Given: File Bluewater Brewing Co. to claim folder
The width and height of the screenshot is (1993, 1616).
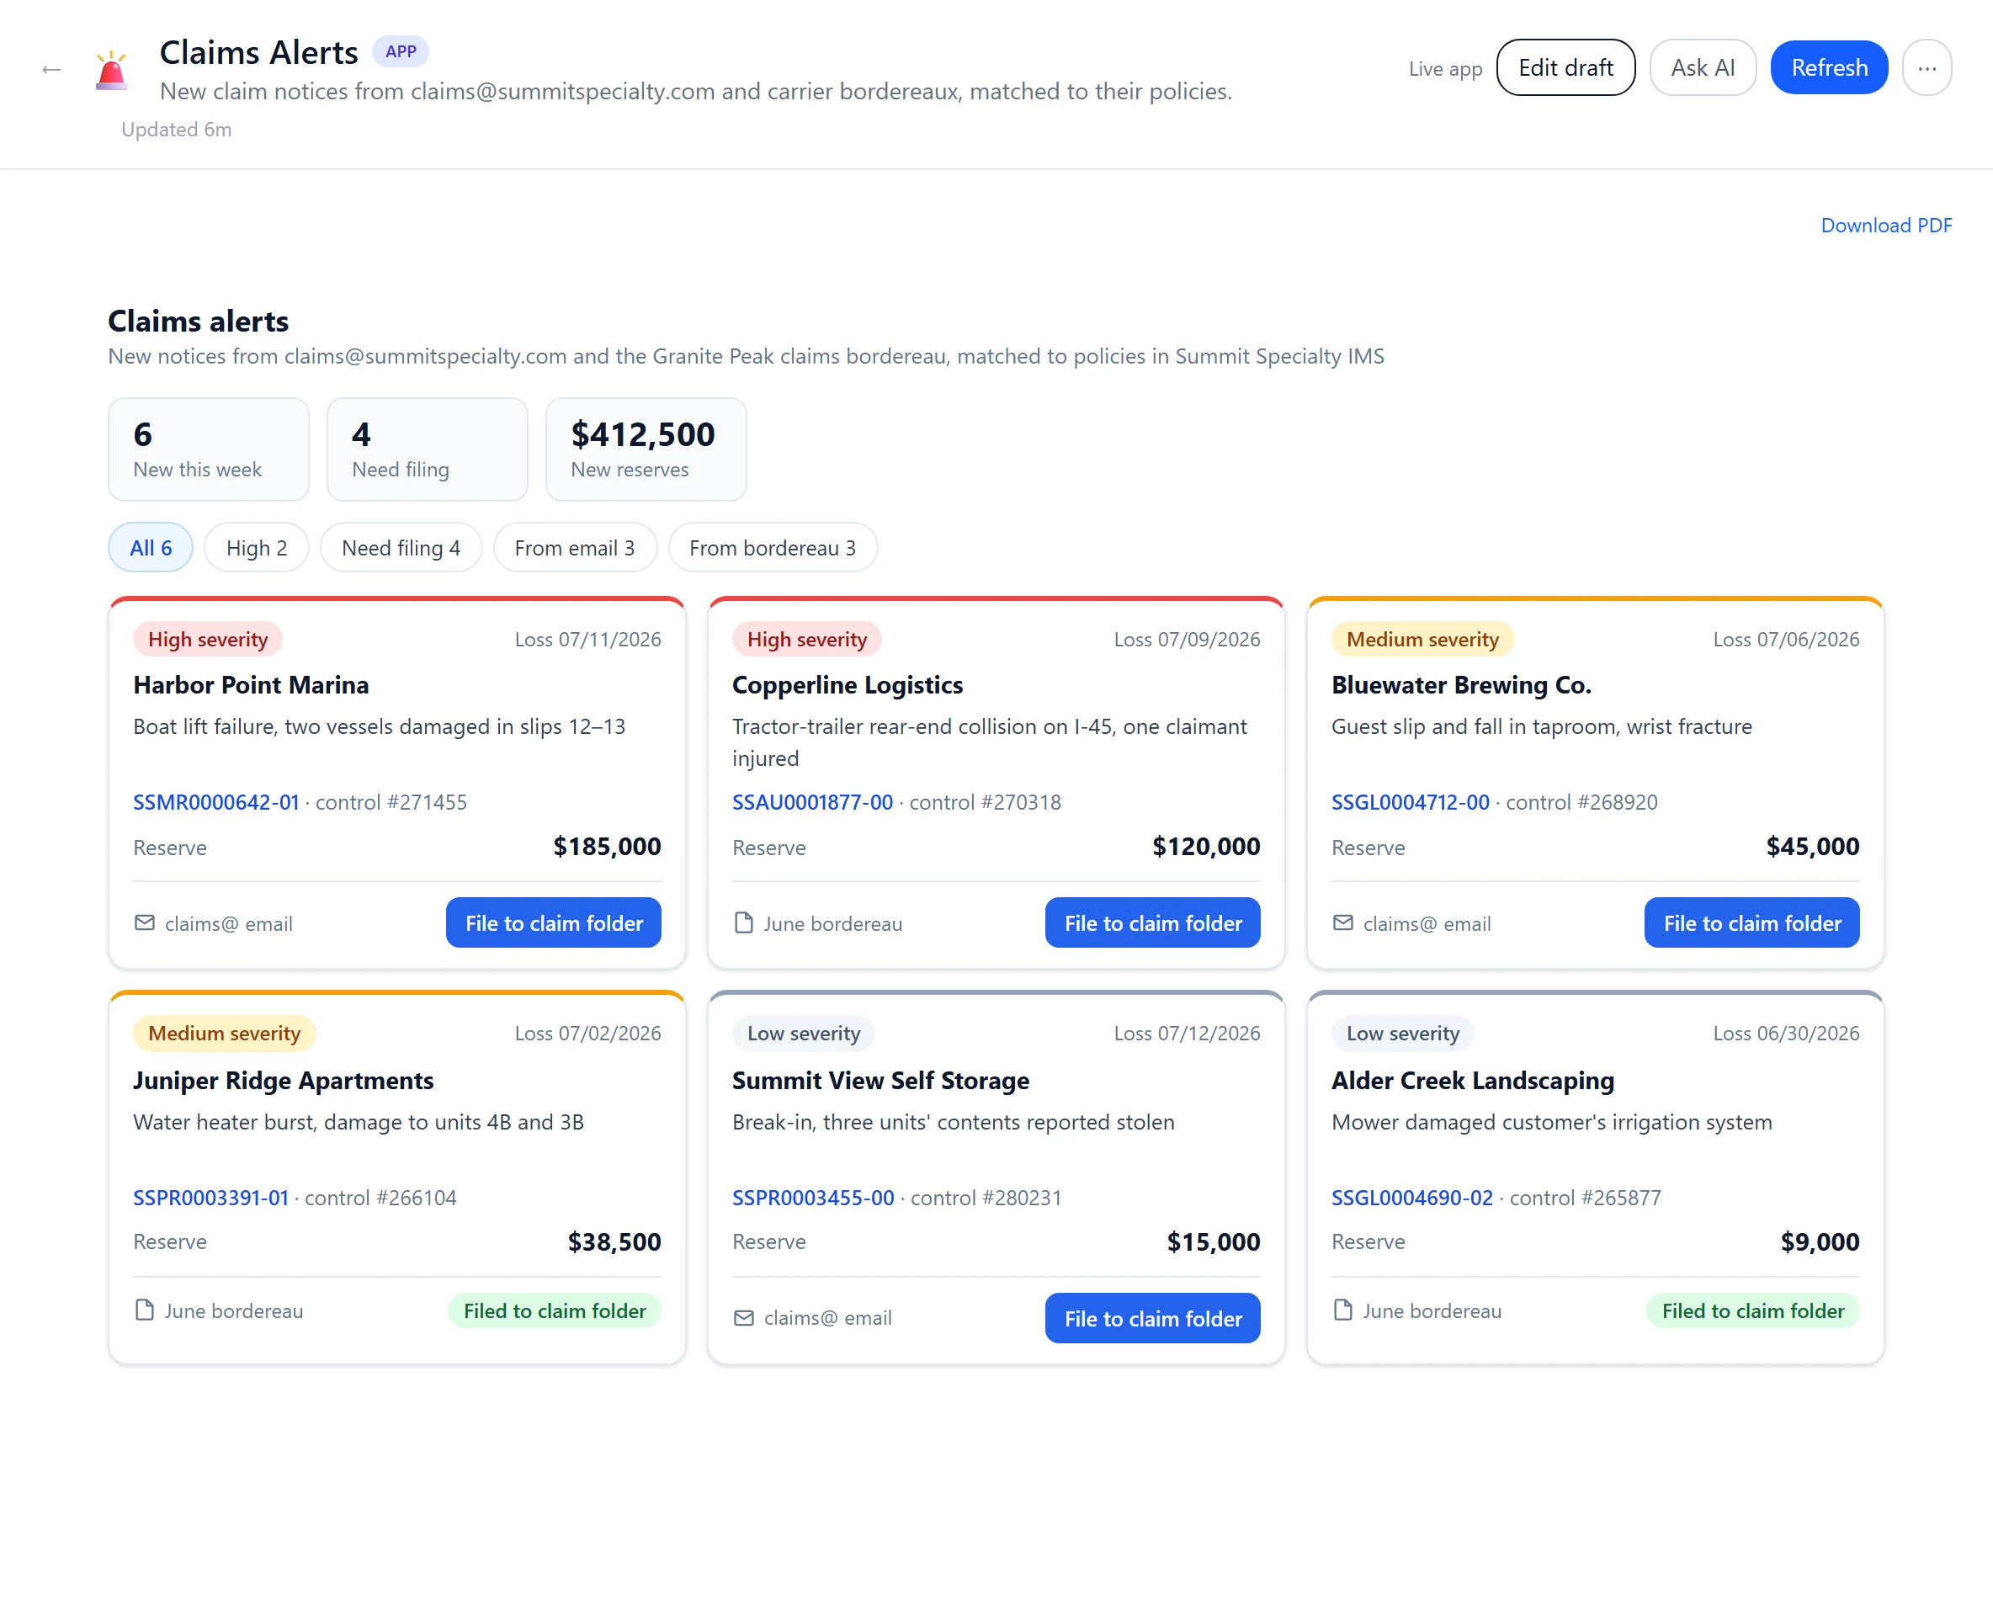Looking at the screenshot, I should 1751,922.
